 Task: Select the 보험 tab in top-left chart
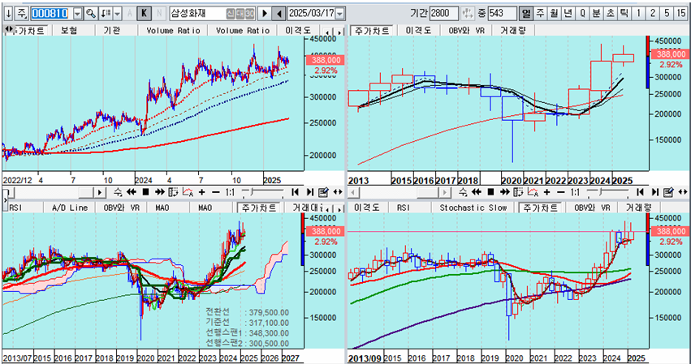coord(70,30)
